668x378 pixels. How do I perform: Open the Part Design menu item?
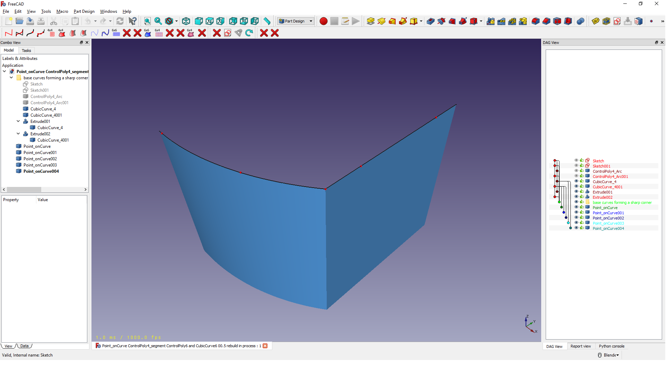coord(83,11)
